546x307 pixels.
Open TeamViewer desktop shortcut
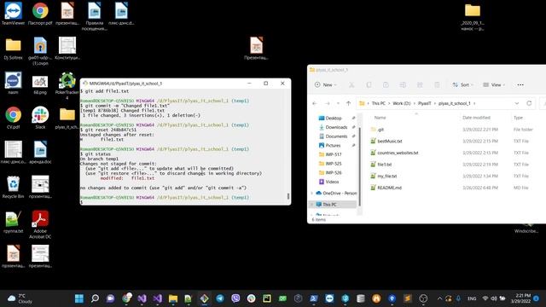point(13,14)
